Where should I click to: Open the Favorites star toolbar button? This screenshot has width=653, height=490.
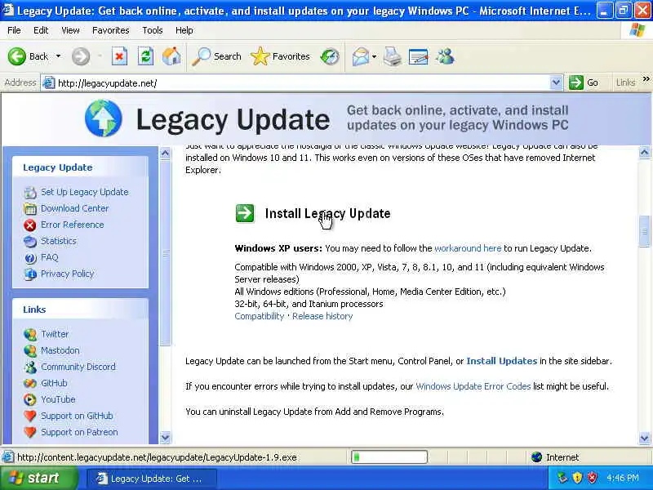(280, 56)
